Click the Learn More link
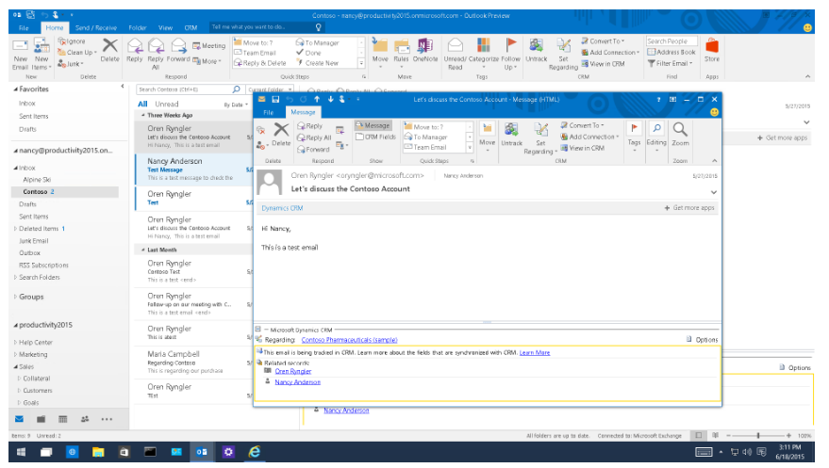The image size is (829, 468). [x=535, y=352]
